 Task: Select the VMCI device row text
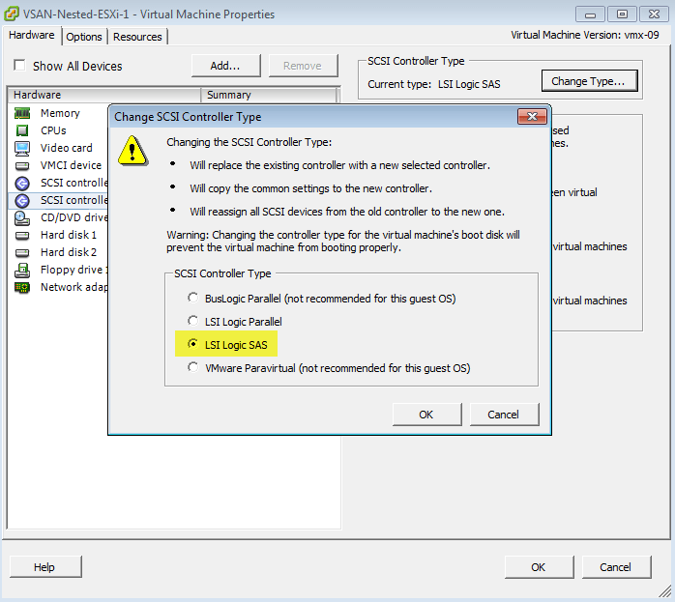point(71,165)
